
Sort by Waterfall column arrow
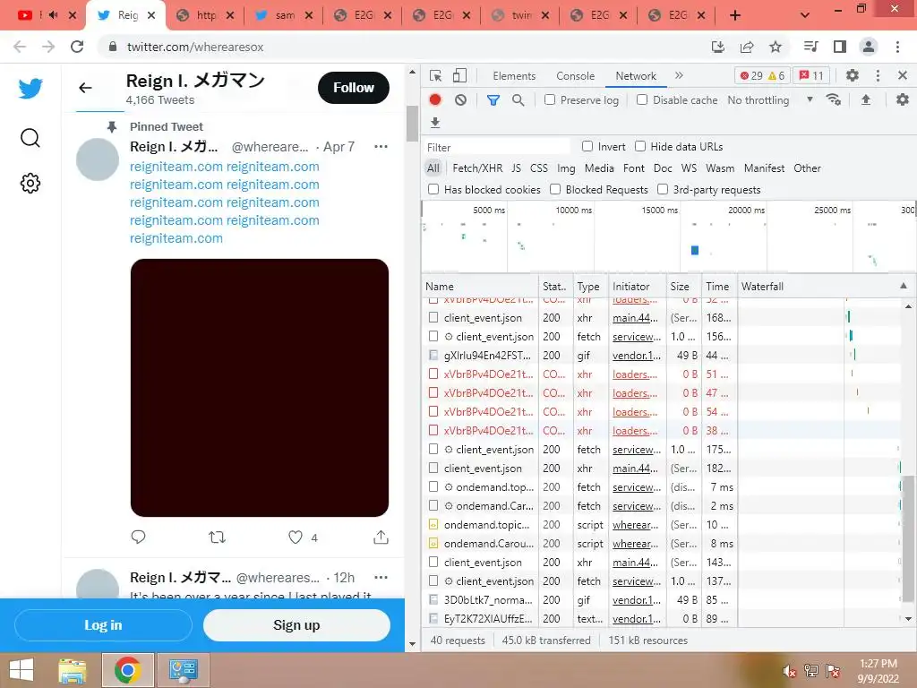point(904,286)
